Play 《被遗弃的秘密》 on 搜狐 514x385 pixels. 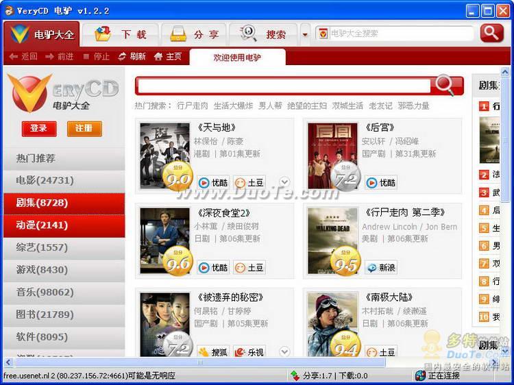(x=212, y=351)
